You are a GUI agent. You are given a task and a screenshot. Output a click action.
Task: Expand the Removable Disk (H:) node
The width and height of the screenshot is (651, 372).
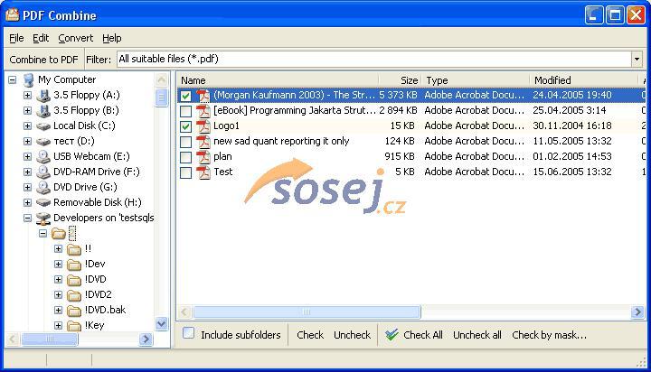click(x=27, y=202)
